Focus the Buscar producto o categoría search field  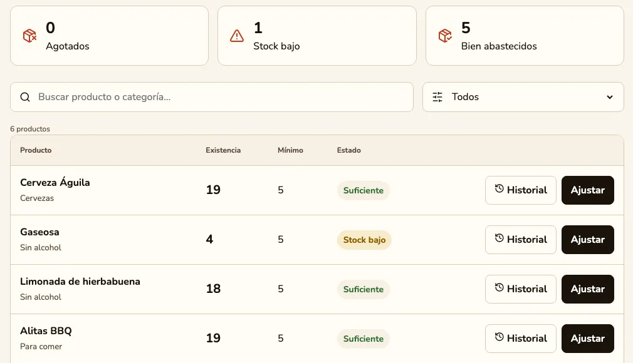212,97
